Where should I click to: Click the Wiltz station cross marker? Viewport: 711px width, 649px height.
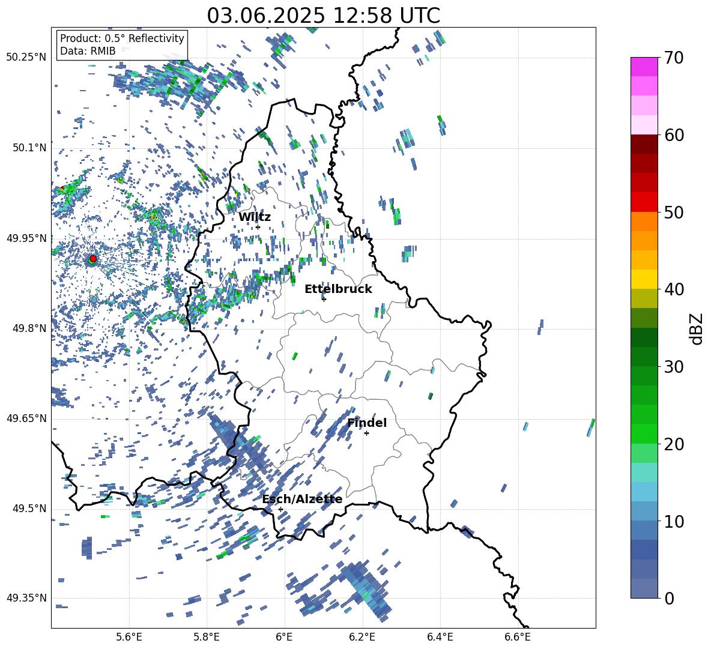click(258, 228)
